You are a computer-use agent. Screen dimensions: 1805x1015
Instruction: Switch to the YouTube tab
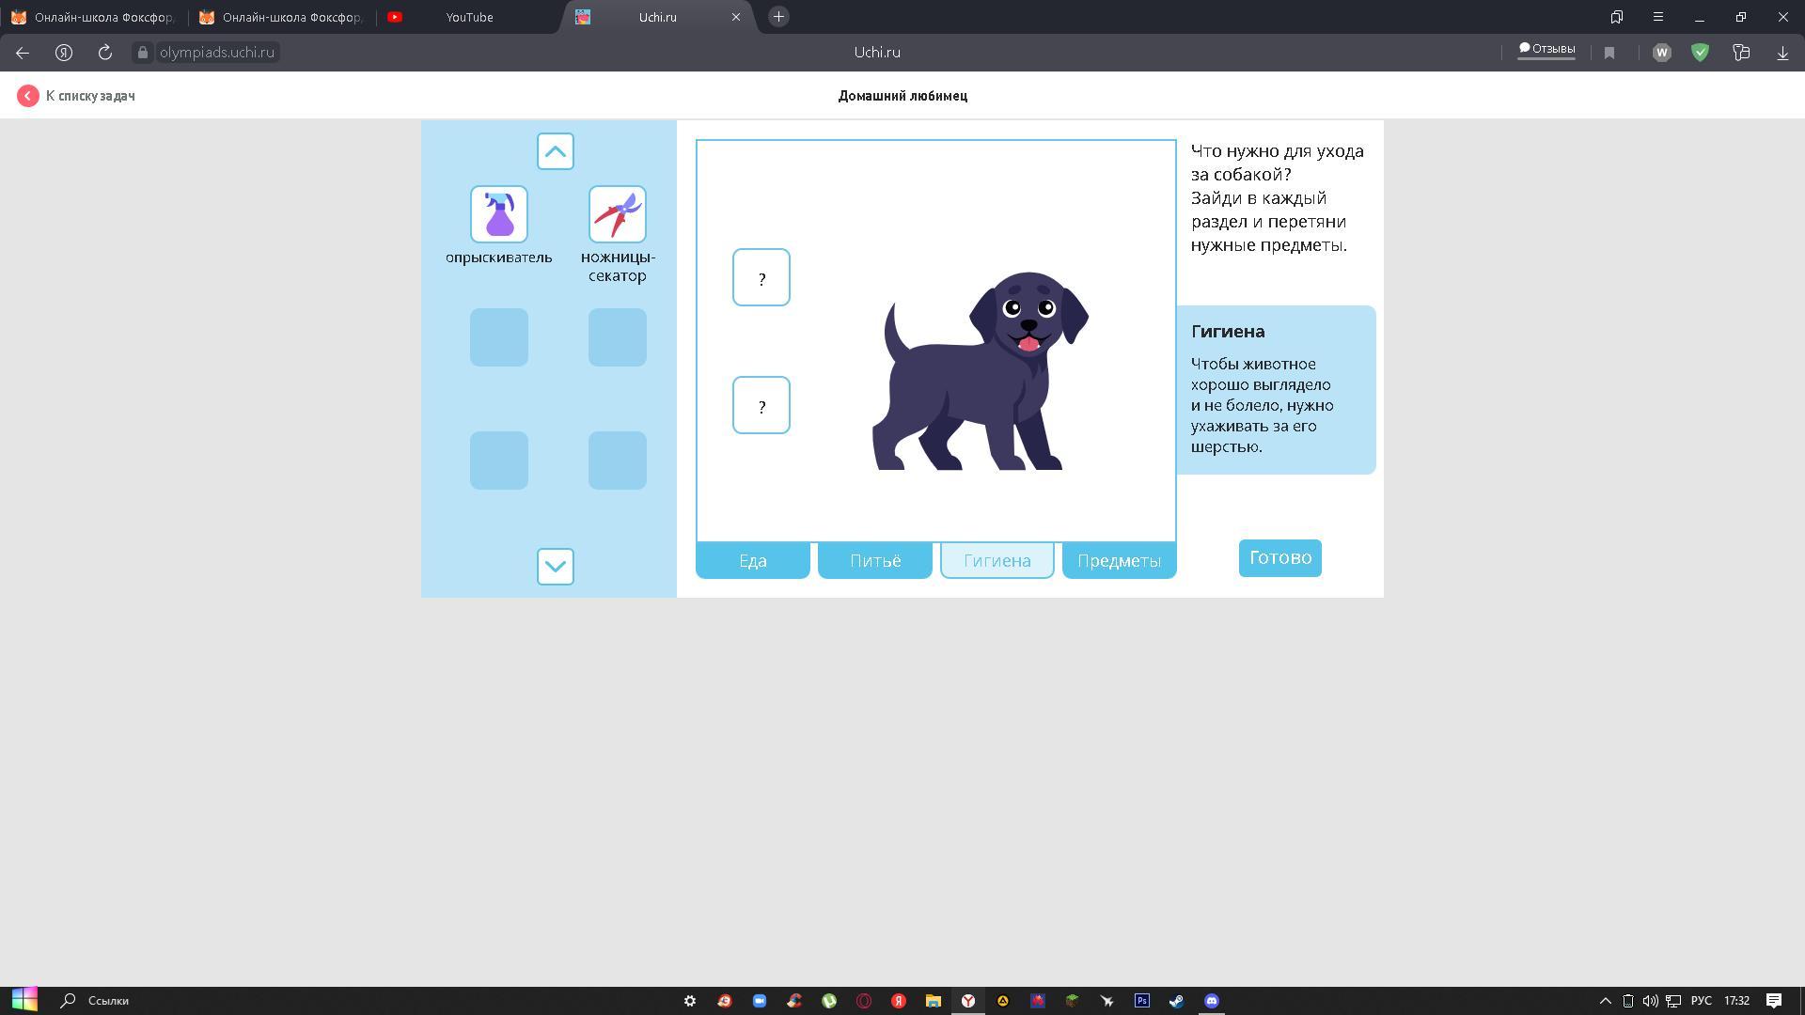[468, 17]
